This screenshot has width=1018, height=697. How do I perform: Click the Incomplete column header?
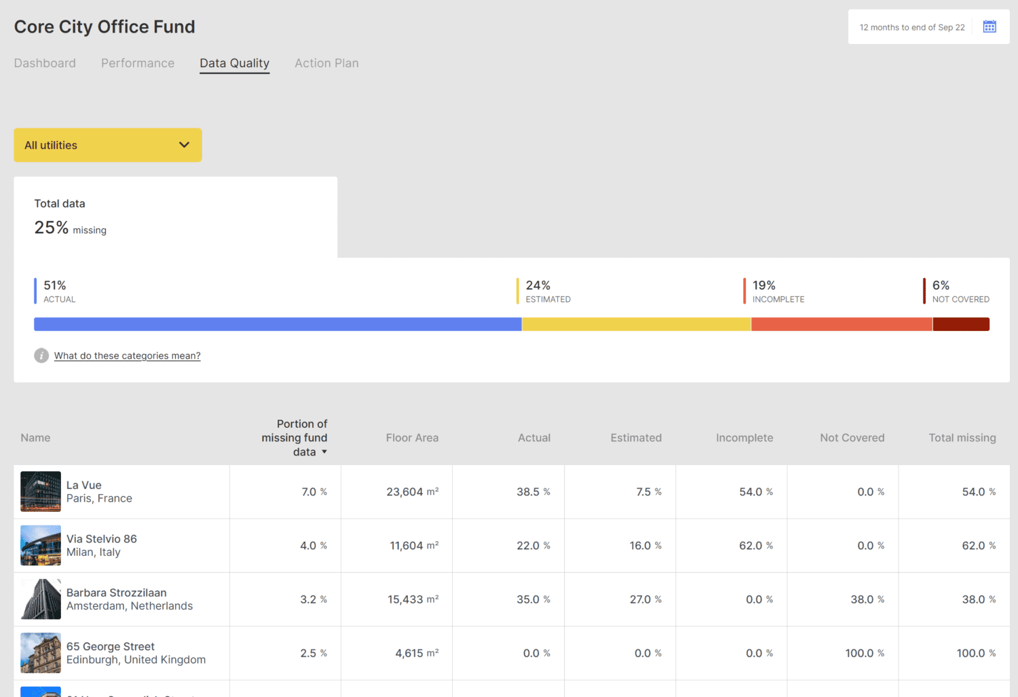pos(744,438)
